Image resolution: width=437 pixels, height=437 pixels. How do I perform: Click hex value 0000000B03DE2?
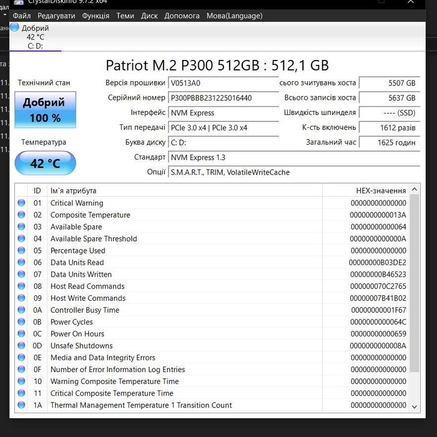[x=377, y=263]
